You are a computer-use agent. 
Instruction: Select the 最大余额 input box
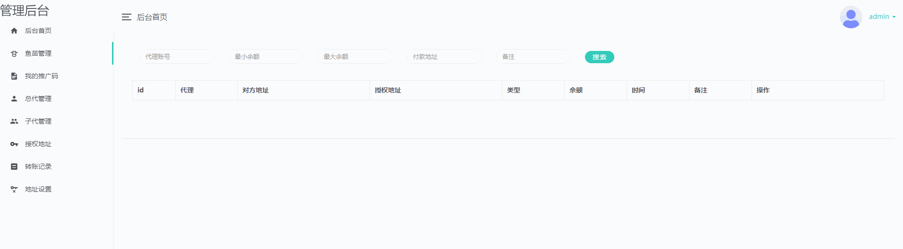pos(355,57)
